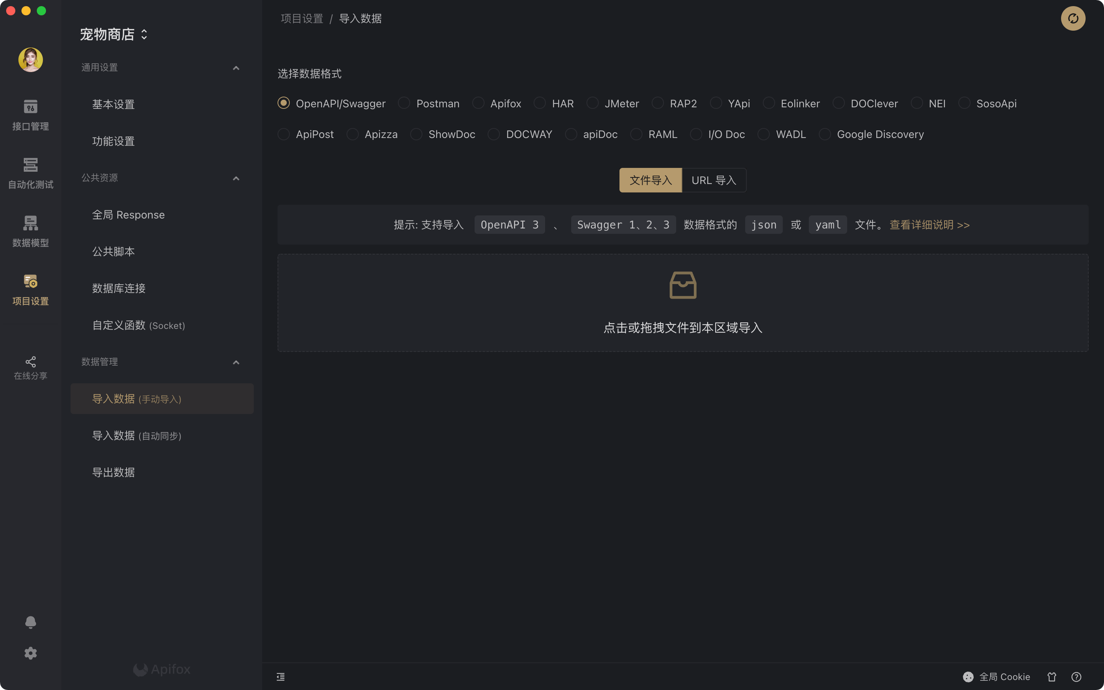
Task: Choose the Google Discovery radio option
Action: (x=824, y=134)
